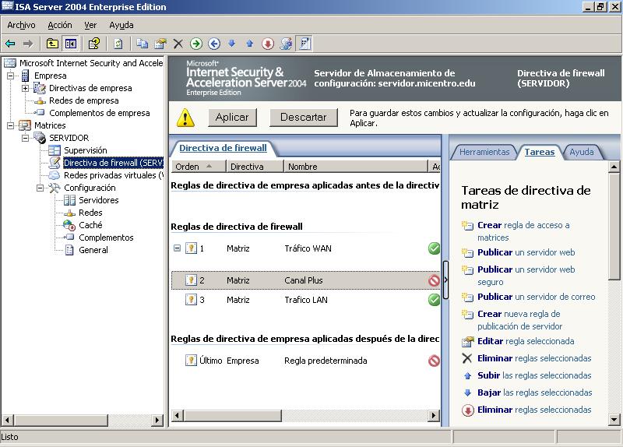Click the blue up-arrow move rule icon

(249, 44)
